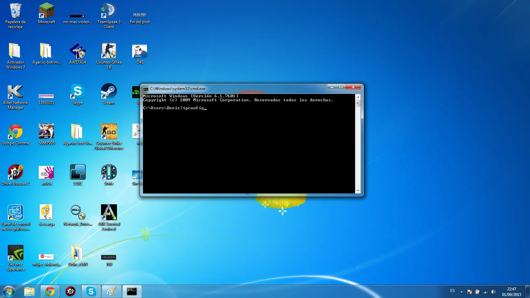Close the cmd.exe window
The width and height of the screenshot is (530, 298).
click(353, 87)
